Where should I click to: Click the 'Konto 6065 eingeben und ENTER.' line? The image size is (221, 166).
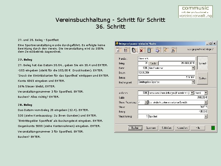pos(41,81)
